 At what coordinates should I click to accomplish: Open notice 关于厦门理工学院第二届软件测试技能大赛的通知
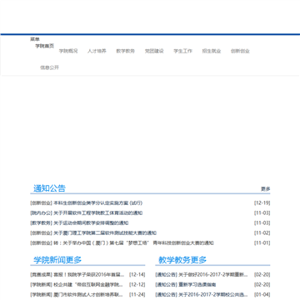tap(105, 233)
